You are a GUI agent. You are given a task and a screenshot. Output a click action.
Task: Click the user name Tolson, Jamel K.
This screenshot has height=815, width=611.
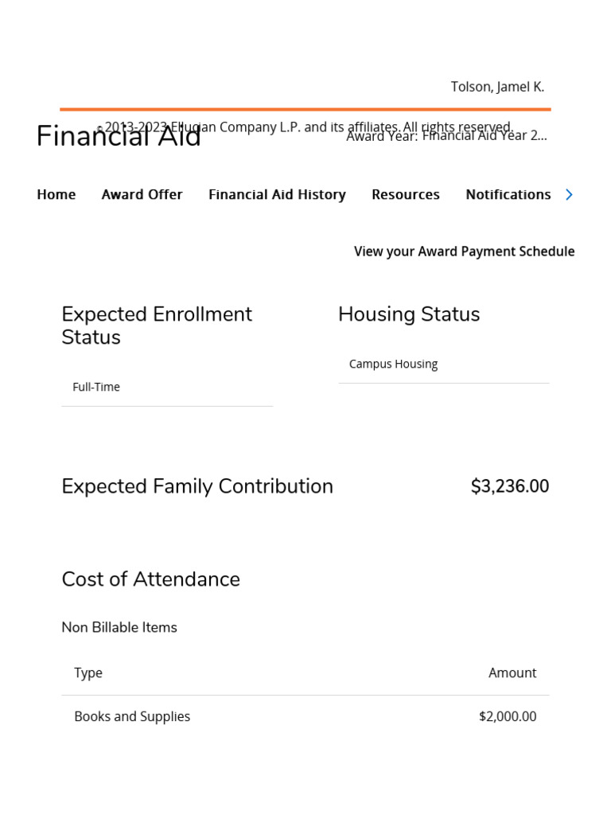coord(497,87)
